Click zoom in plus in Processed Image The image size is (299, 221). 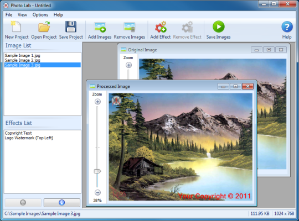pos(97,102)
